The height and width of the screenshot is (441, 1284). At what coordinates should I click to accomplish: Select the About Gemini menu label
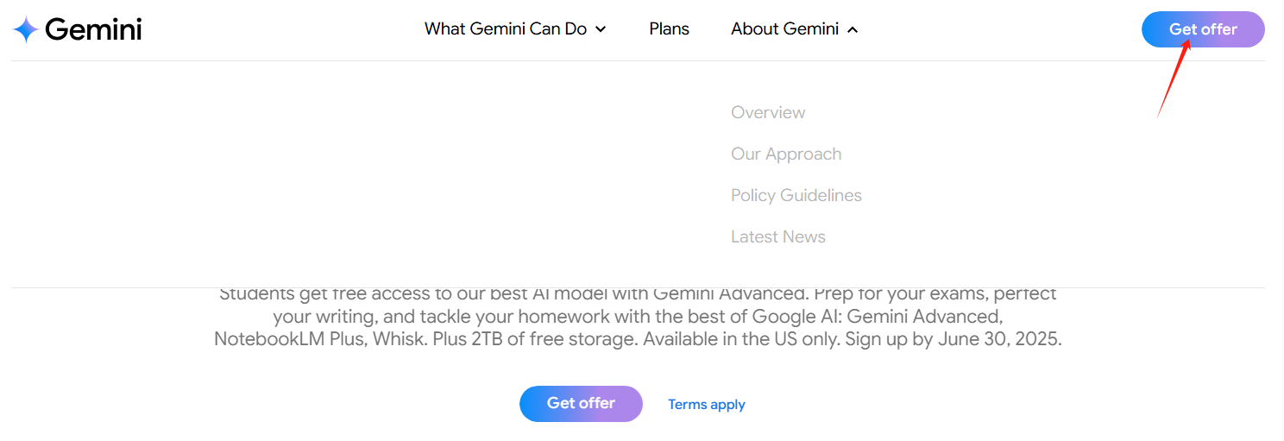click(784, 28)
